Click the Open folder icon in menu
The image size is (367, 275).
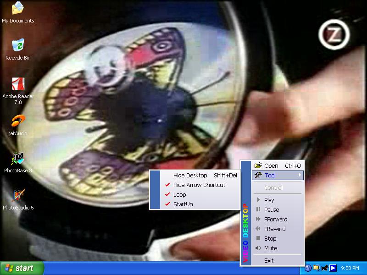(x=258, y=165)
